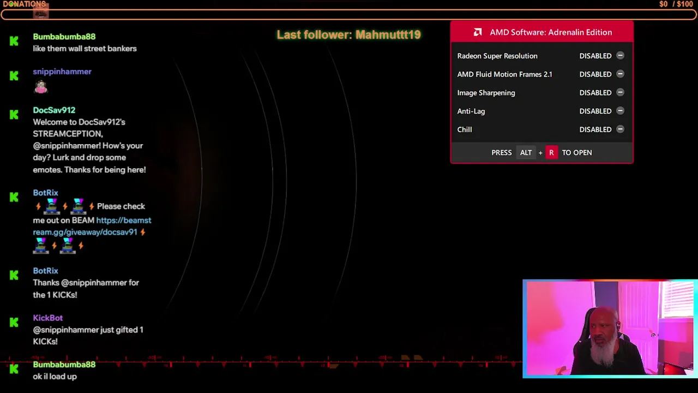This screenshot has height=393, width=698.
Task: Click the ALT key label in overlay
Action: click(x=526, y=152)
